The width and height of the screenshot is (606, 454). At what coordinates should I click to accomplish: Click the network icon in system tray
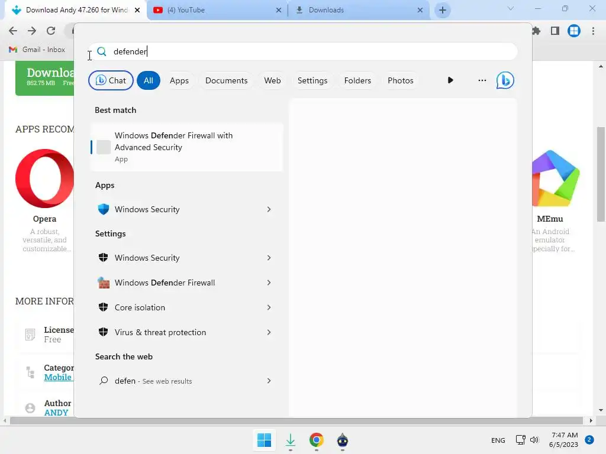pos(521,440)
